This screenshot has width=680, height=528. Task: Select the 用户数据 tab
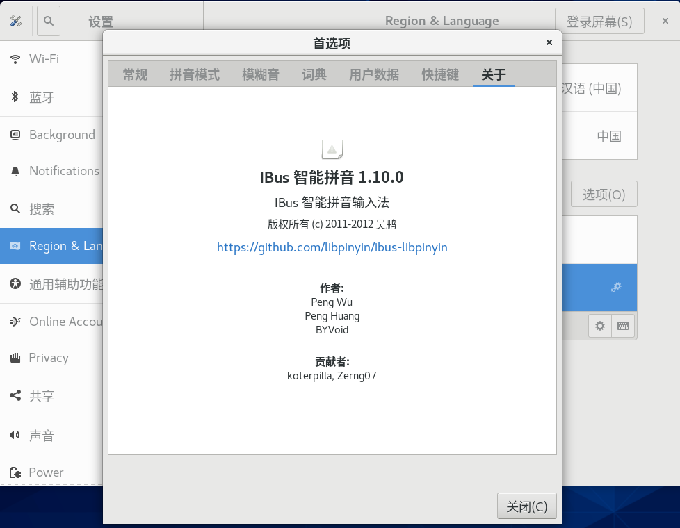[374, 74]
